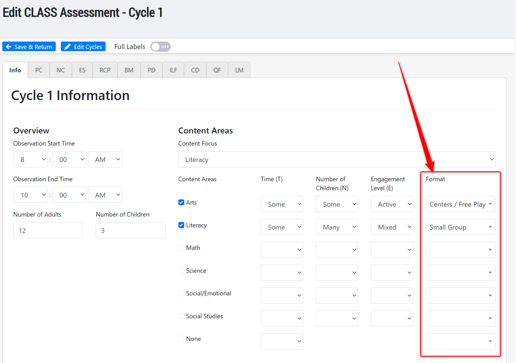Go to the CD tab
The image size is (516, 363).
tap(195, 70)
